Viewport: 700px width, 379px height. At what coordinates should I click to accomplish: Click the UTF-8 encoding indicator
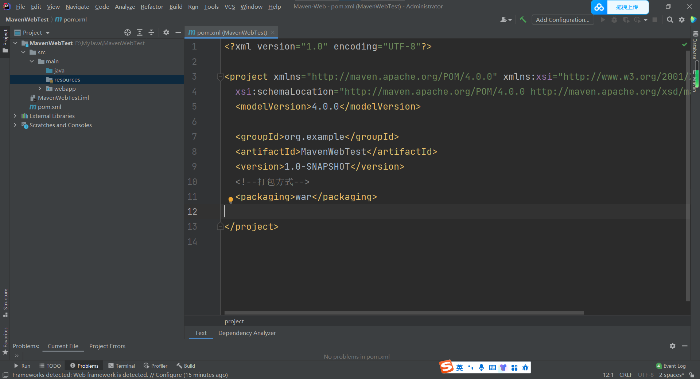[x=646, y=375]
